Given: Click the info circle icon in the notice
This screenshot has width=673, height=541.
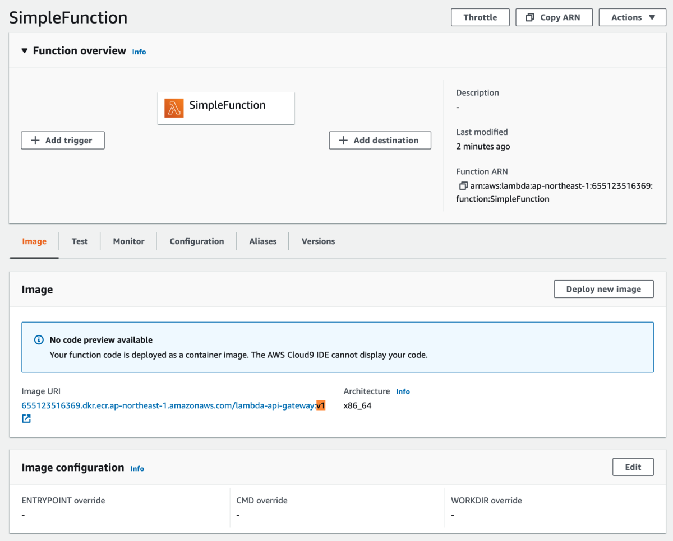Looking at the screenshot, I should [39, 340].
